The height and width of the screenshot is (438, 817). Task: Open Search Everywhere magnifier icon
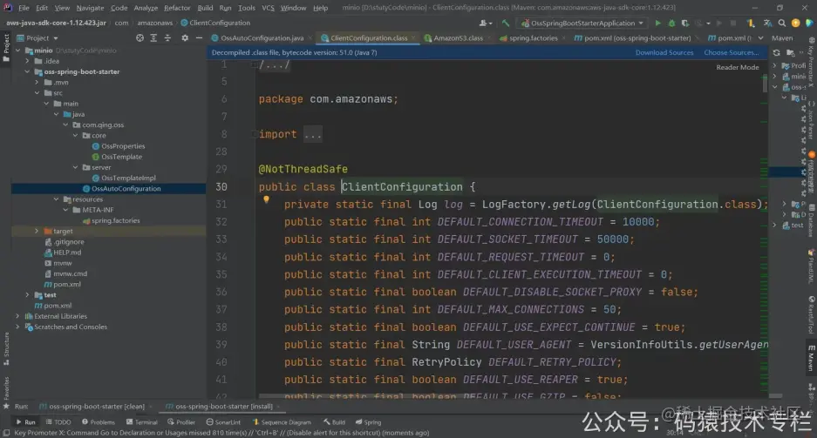(x=781, y=23)
